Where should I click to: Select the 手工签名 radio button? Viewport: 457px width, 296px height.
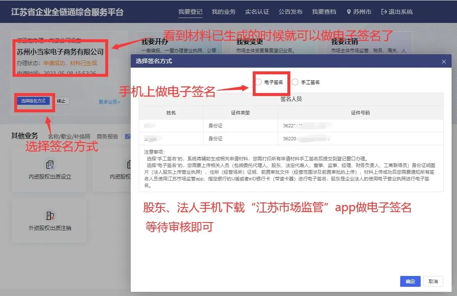pos(295,82)
